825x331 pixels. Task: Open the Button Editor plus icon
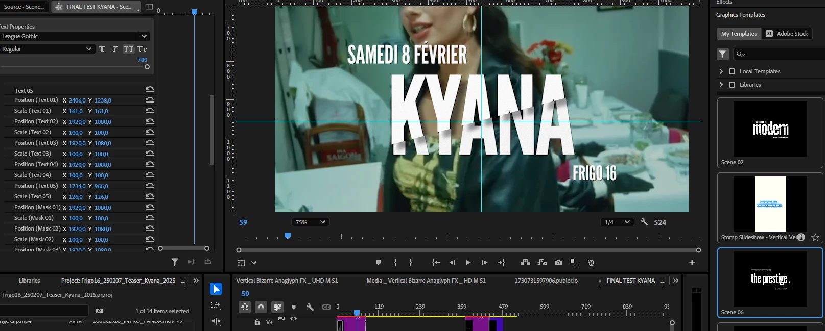(692, 263)
